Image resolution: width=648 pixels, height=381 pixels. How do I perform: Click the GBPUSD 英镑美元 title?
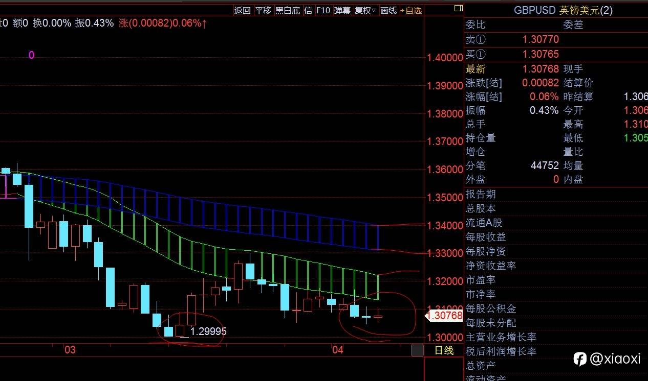(x=563, y=10)
